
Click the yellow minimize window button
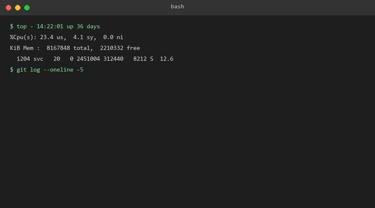click(x=17, y=7)
